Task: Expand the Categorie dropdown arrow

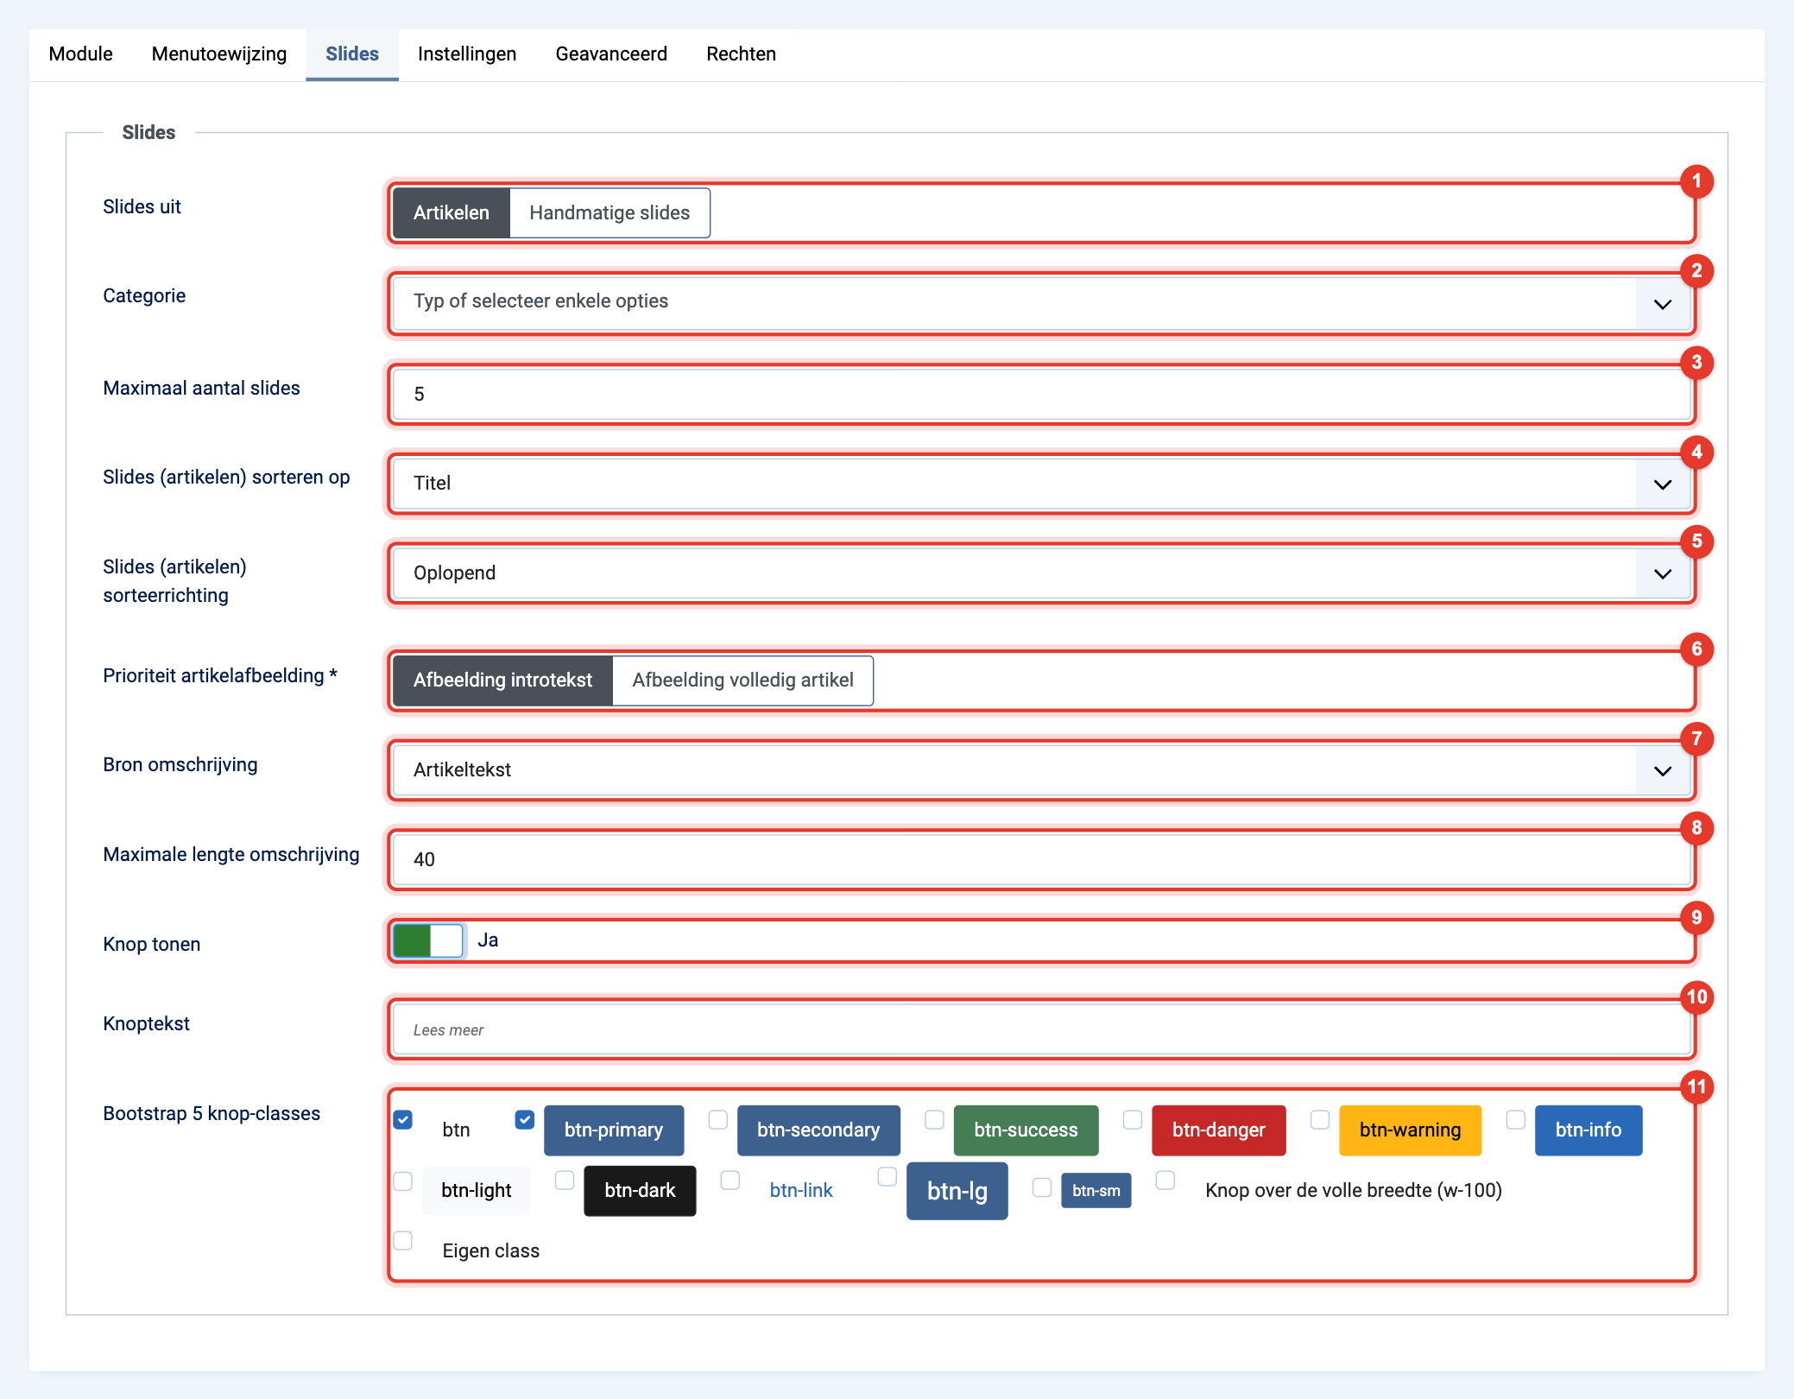Action: 1663,303
